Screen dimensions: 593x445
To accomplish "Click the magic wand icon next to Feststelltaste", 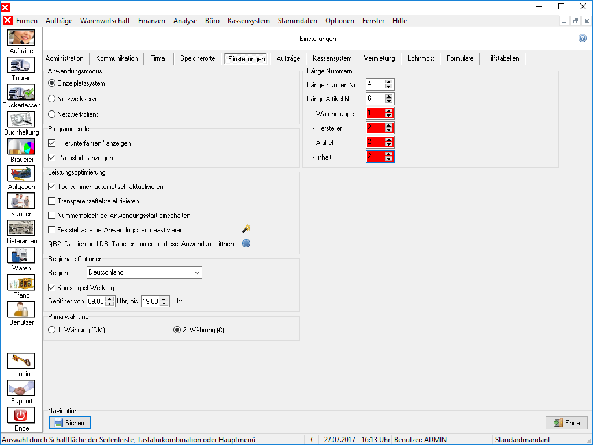I will 246,229.
